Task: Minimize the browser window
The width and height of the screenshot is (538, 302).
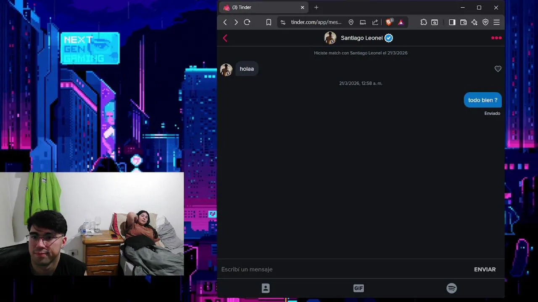Action: click(462, 8)
